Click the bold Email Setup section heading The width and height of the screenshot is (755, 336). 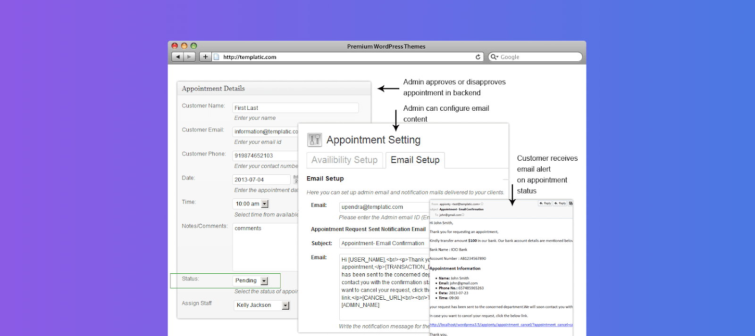pyautogui.click(x=325, y=179)
